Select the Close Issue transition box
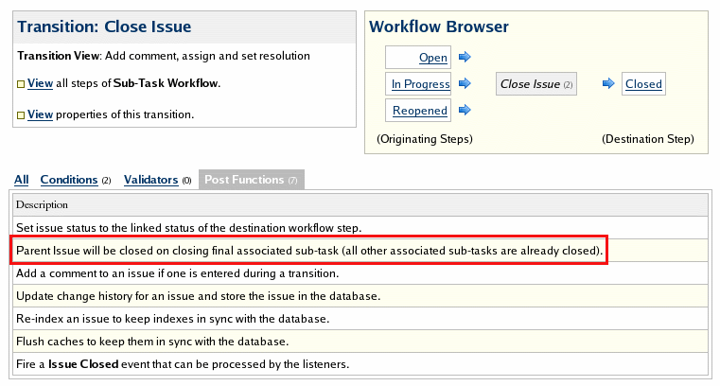Screen dimensions: 720x386 [536, 84]
